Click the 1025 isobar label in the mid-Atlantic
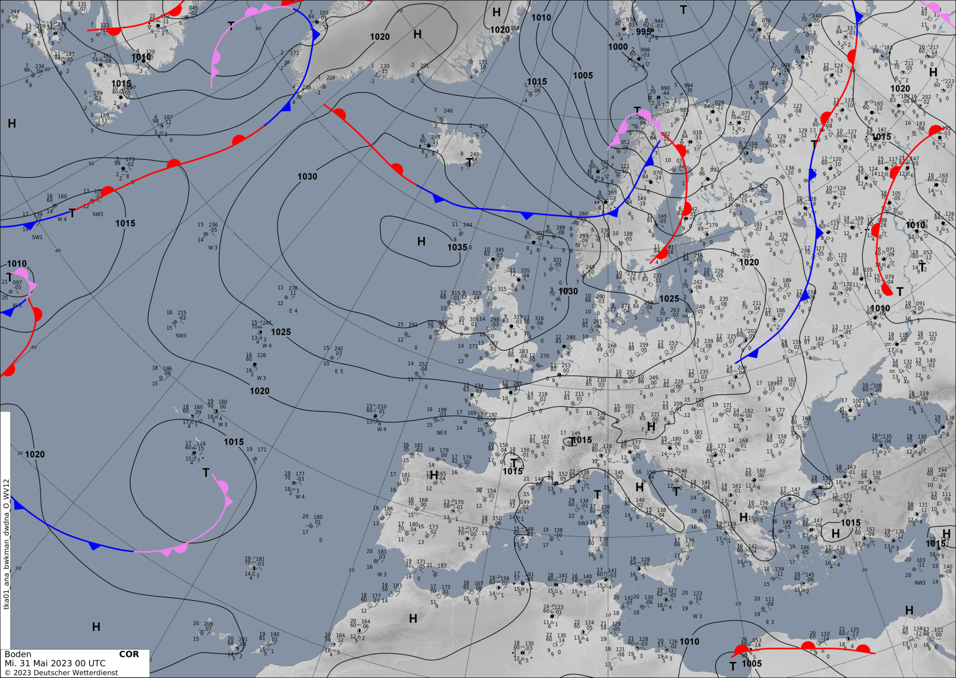This screenshot has height=678, width=956. [281, 332]
